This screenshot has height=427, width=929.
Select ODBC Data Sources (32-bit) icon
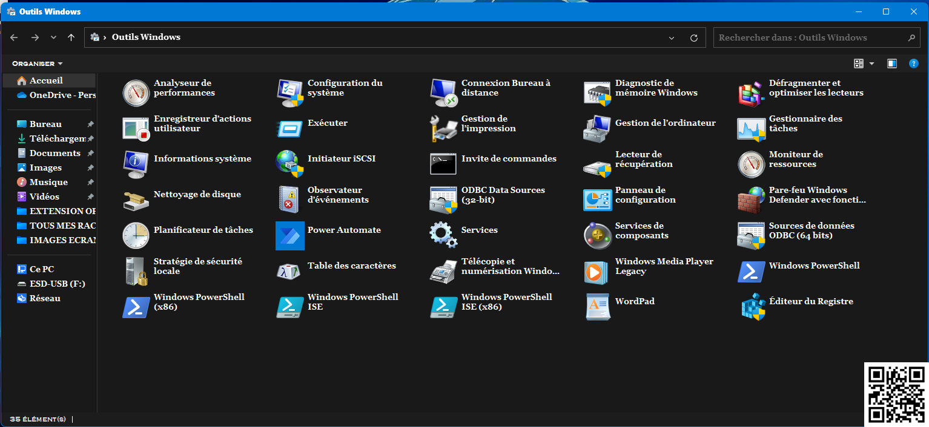tap(443, 200)
